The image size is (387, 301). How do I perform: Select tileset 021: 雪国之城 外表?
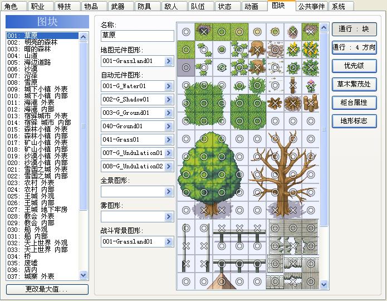click(42, 169)
